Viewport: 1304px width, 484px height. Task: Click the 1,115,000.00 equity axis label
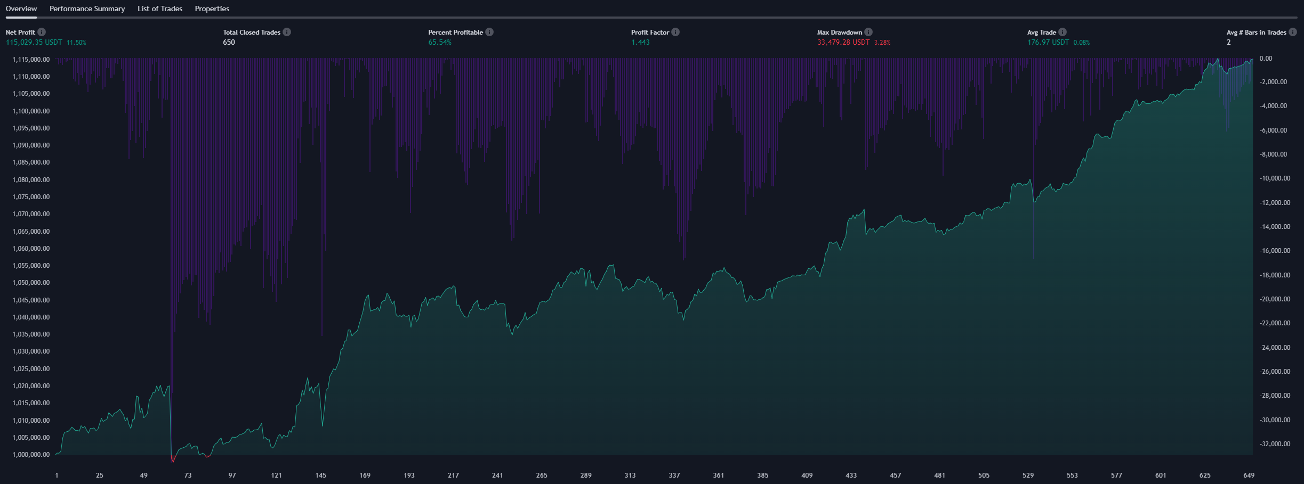[31, 59]
